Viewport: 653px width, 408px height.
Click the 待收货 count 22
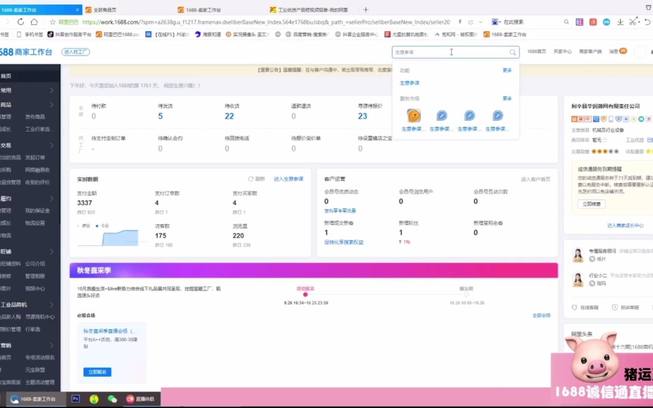(229, 116)
